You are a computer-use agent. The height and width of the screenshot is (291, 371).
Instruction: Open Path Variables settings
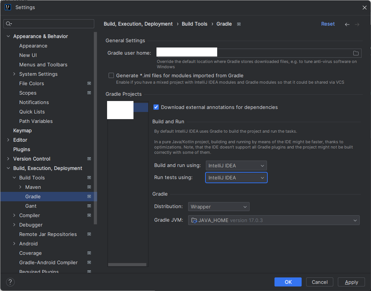[36, 121]
